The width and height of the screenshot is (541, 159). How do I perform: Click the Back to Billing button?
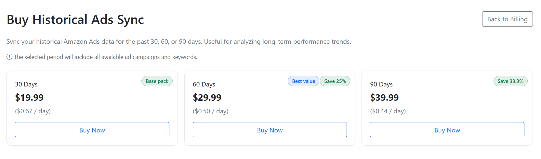[x=507, y=19]
